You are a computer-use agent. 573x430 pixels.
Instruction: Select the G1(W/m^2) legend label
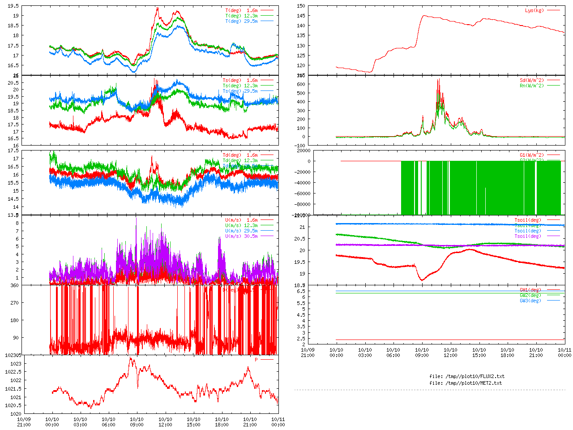point(532,155)
